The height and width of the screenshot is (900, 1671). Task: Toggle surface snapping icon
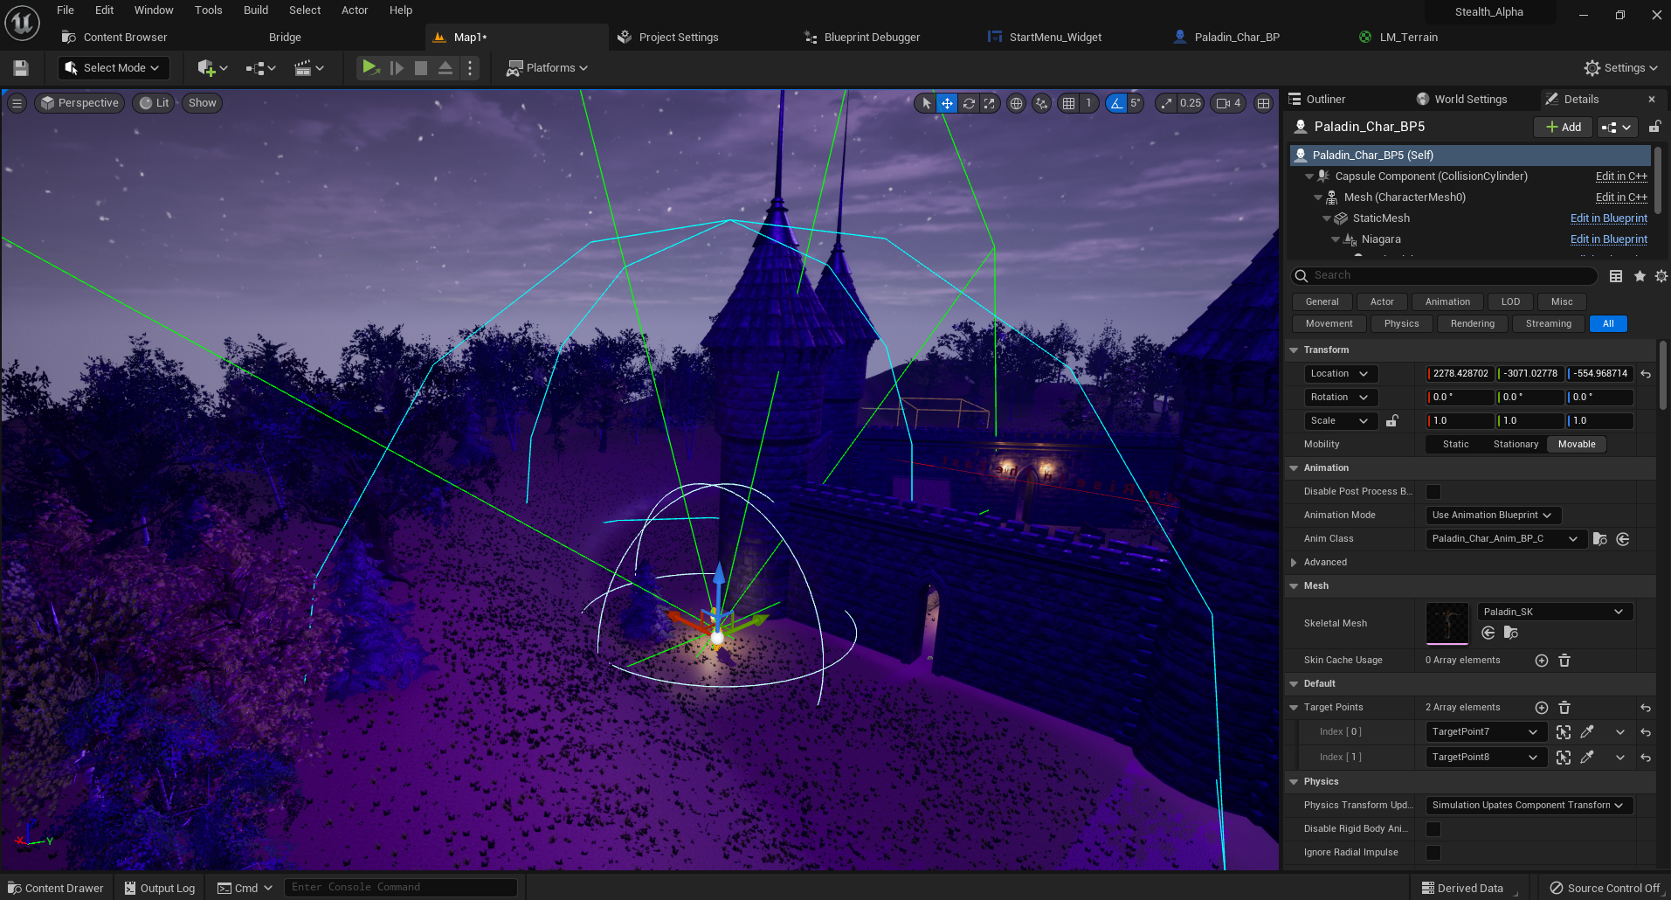[1041, 103]
